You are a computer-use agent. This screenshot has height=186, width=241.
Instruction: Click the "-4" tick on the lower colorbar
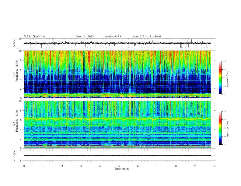(224, 120)
